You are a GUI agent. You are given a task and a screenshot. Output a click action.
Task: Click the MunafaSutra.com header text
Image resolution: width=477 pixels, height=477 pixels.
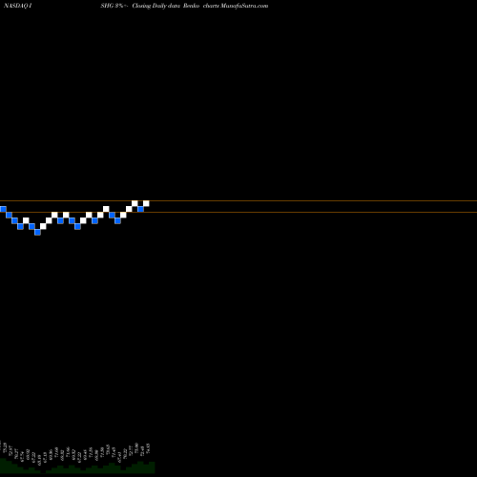(244, 6)
